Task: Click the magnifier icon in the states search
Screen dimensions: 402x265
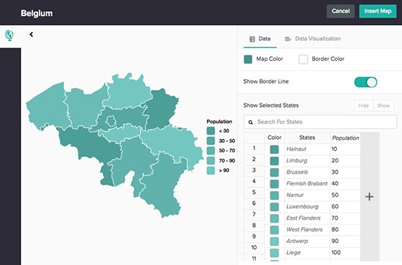Action: tap(251, 122)
